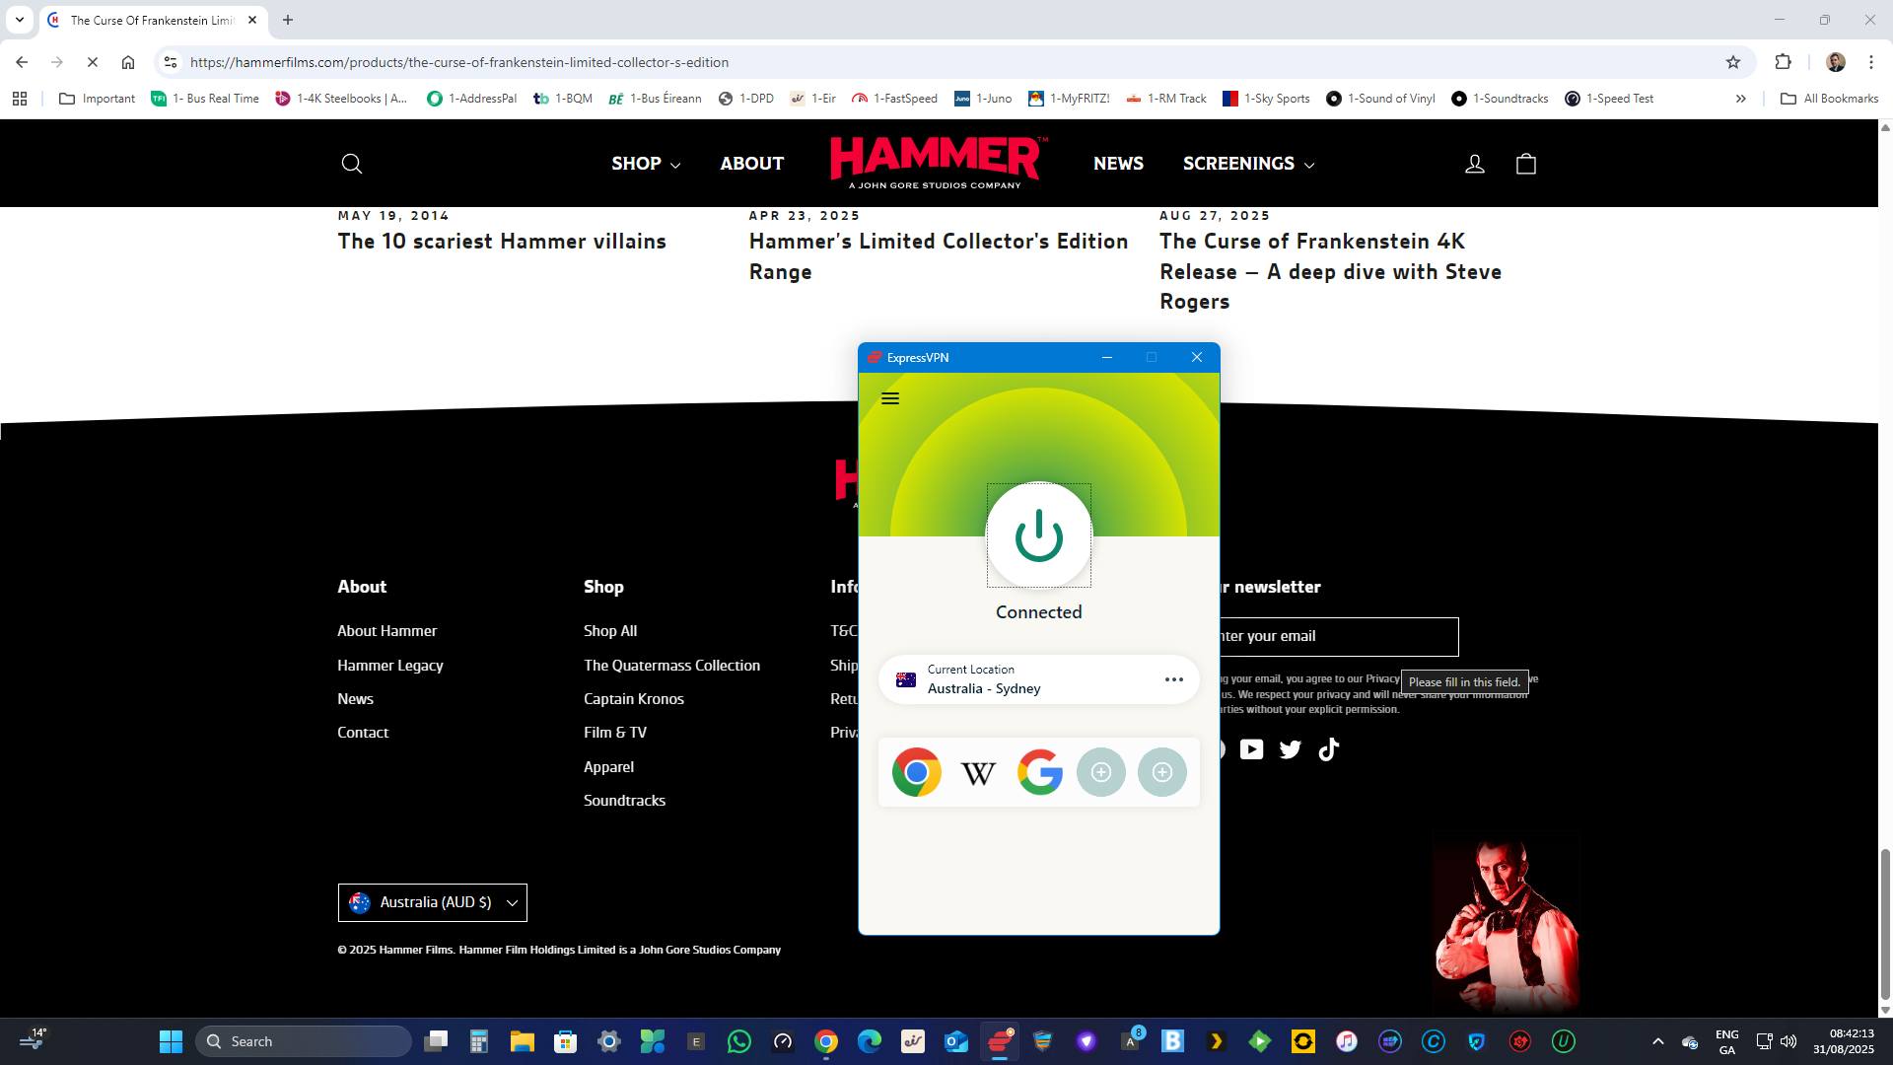
Task: Open Chrome profile avatar
Action: coord(1836,62)
